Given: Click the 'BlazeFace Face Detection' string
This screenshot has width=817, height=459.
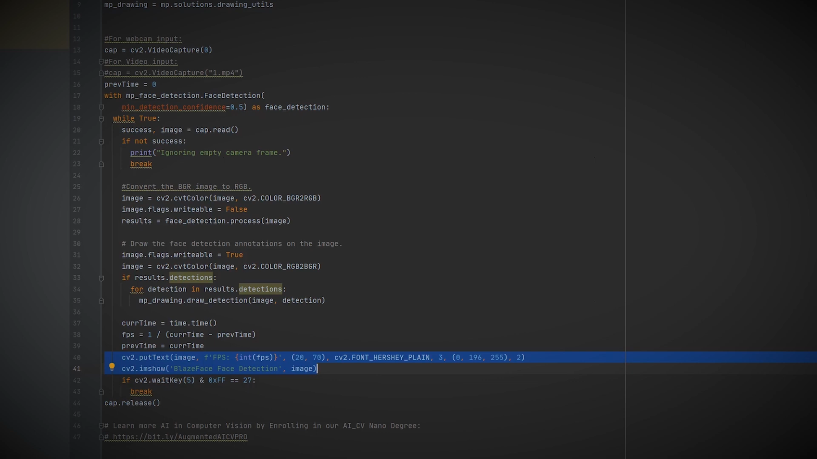Looking at the screenshot, I should point(226,369).
